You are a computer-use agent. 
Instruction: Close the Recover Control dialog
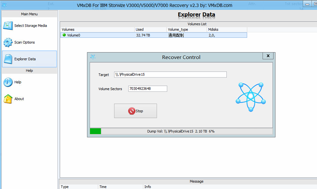coord(268,56)
